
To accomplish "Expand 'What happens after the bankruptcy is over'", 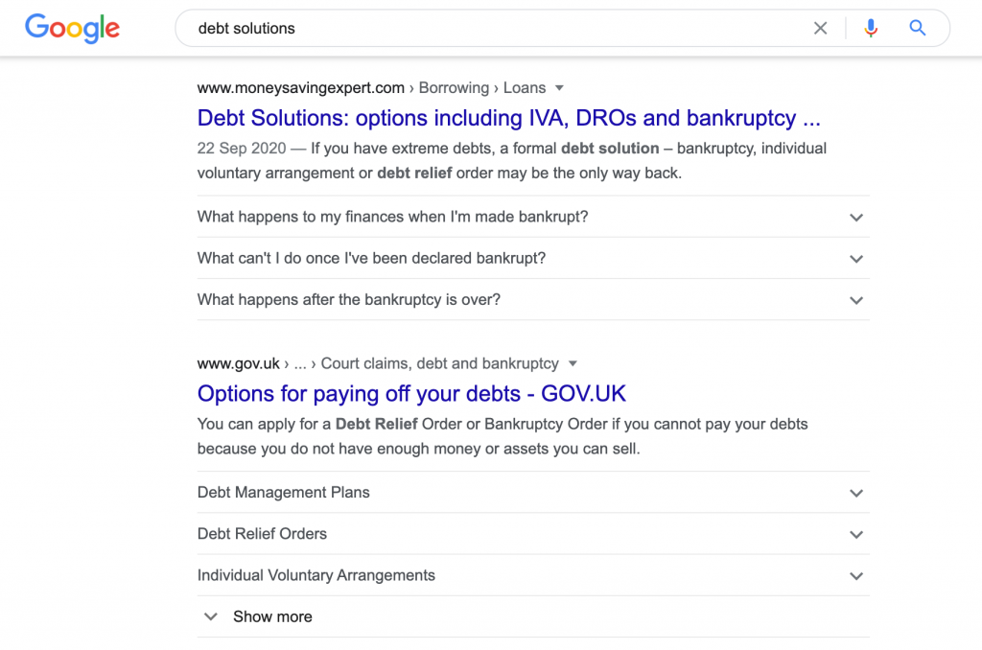I will pos(533,299).
